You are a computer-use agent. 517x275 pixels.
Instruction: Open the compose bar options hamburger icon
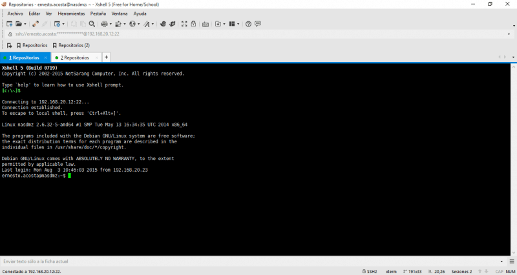(x=512, y=261)
